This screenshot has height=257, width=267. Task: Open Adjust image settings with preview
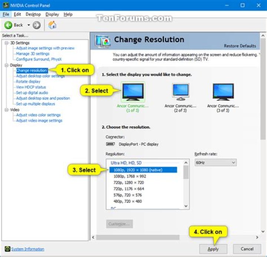point(45,48)
